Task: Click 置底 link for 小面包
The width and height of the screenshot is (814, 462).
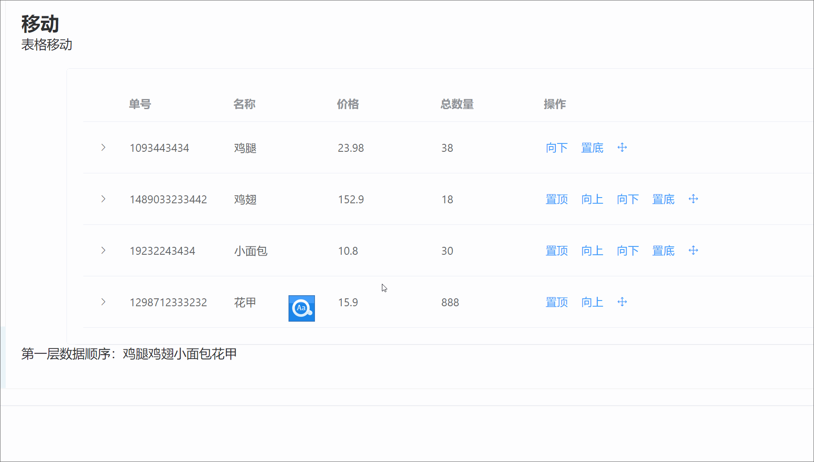Action: 663,250
